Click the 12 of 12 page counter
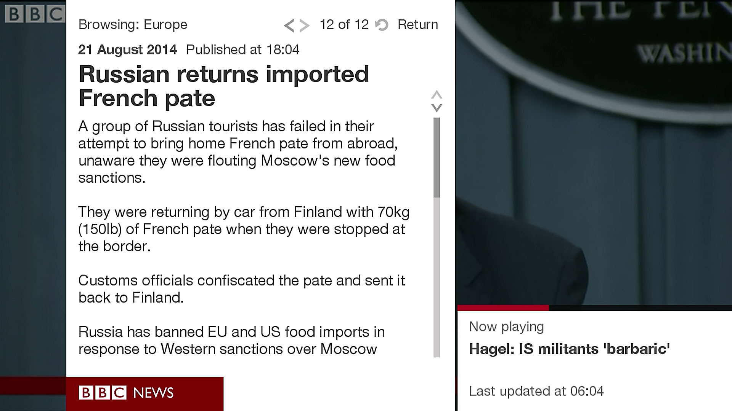 click(344, 25)
